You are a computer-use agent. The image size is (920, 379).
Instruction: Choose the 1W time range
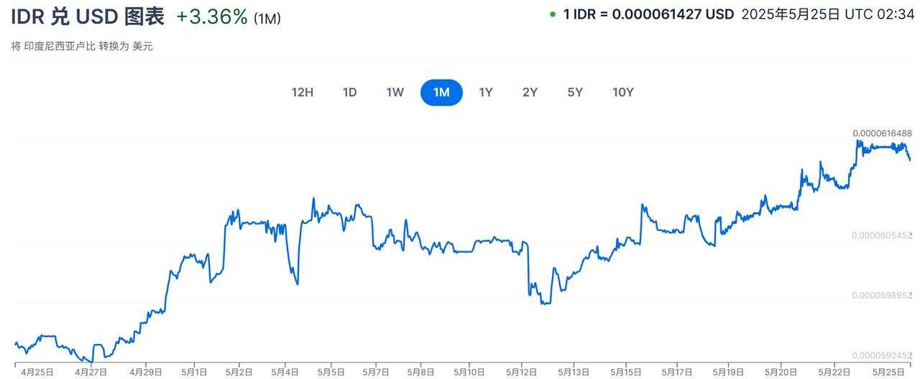tap(395, 92)
